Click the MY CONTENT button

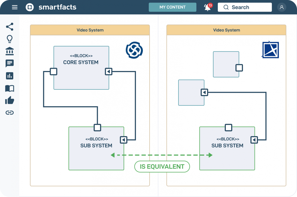(172, 7)
